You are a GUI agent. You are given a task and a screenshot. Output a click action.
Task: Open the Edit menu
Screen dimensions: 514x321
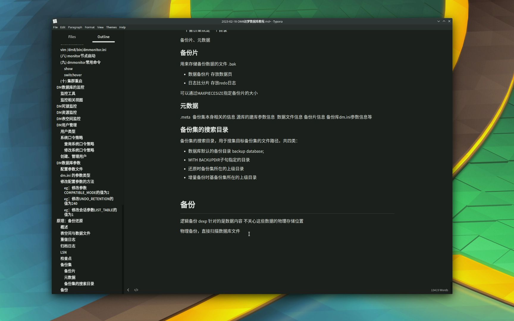[63, 27]
